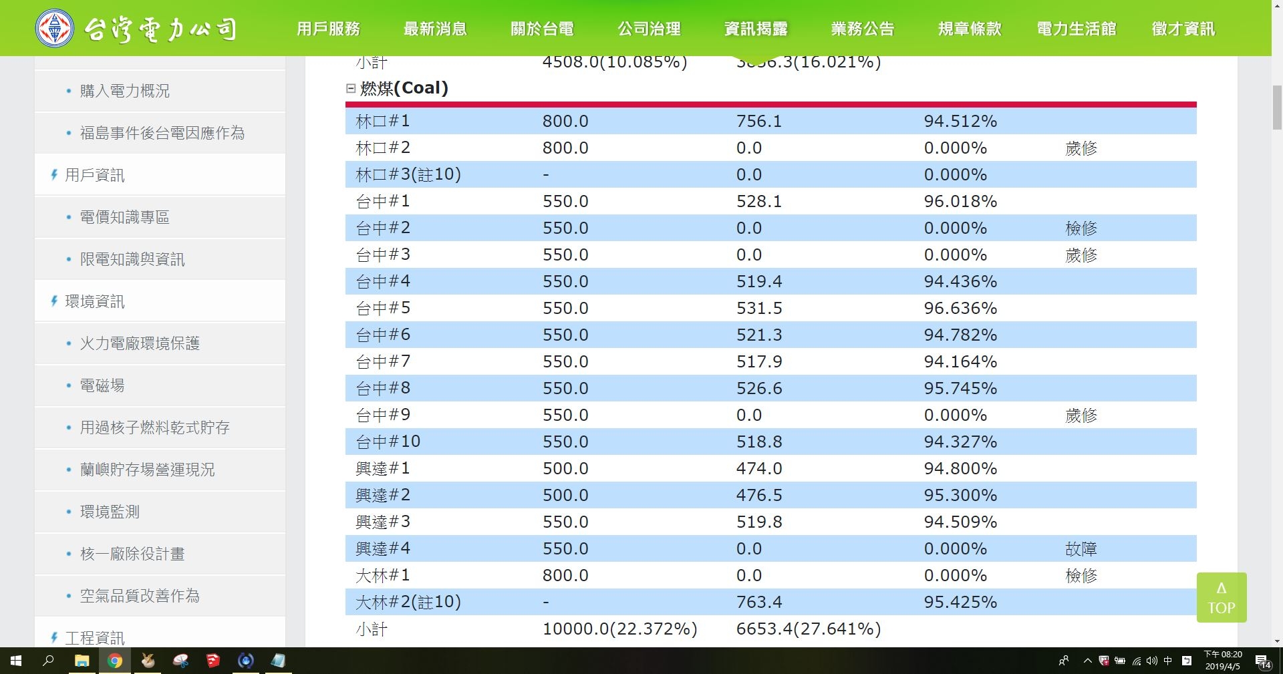Open the security shield tray icon

tap(1104, 661)
